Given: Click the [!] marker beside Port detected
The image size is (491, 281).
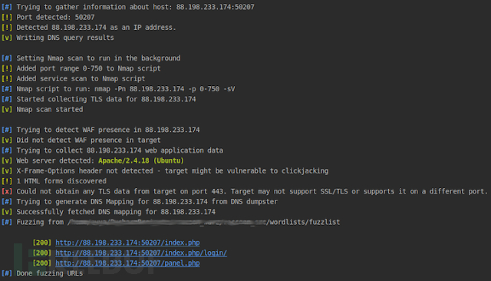Looking at the screenshot, I should 7,17.
